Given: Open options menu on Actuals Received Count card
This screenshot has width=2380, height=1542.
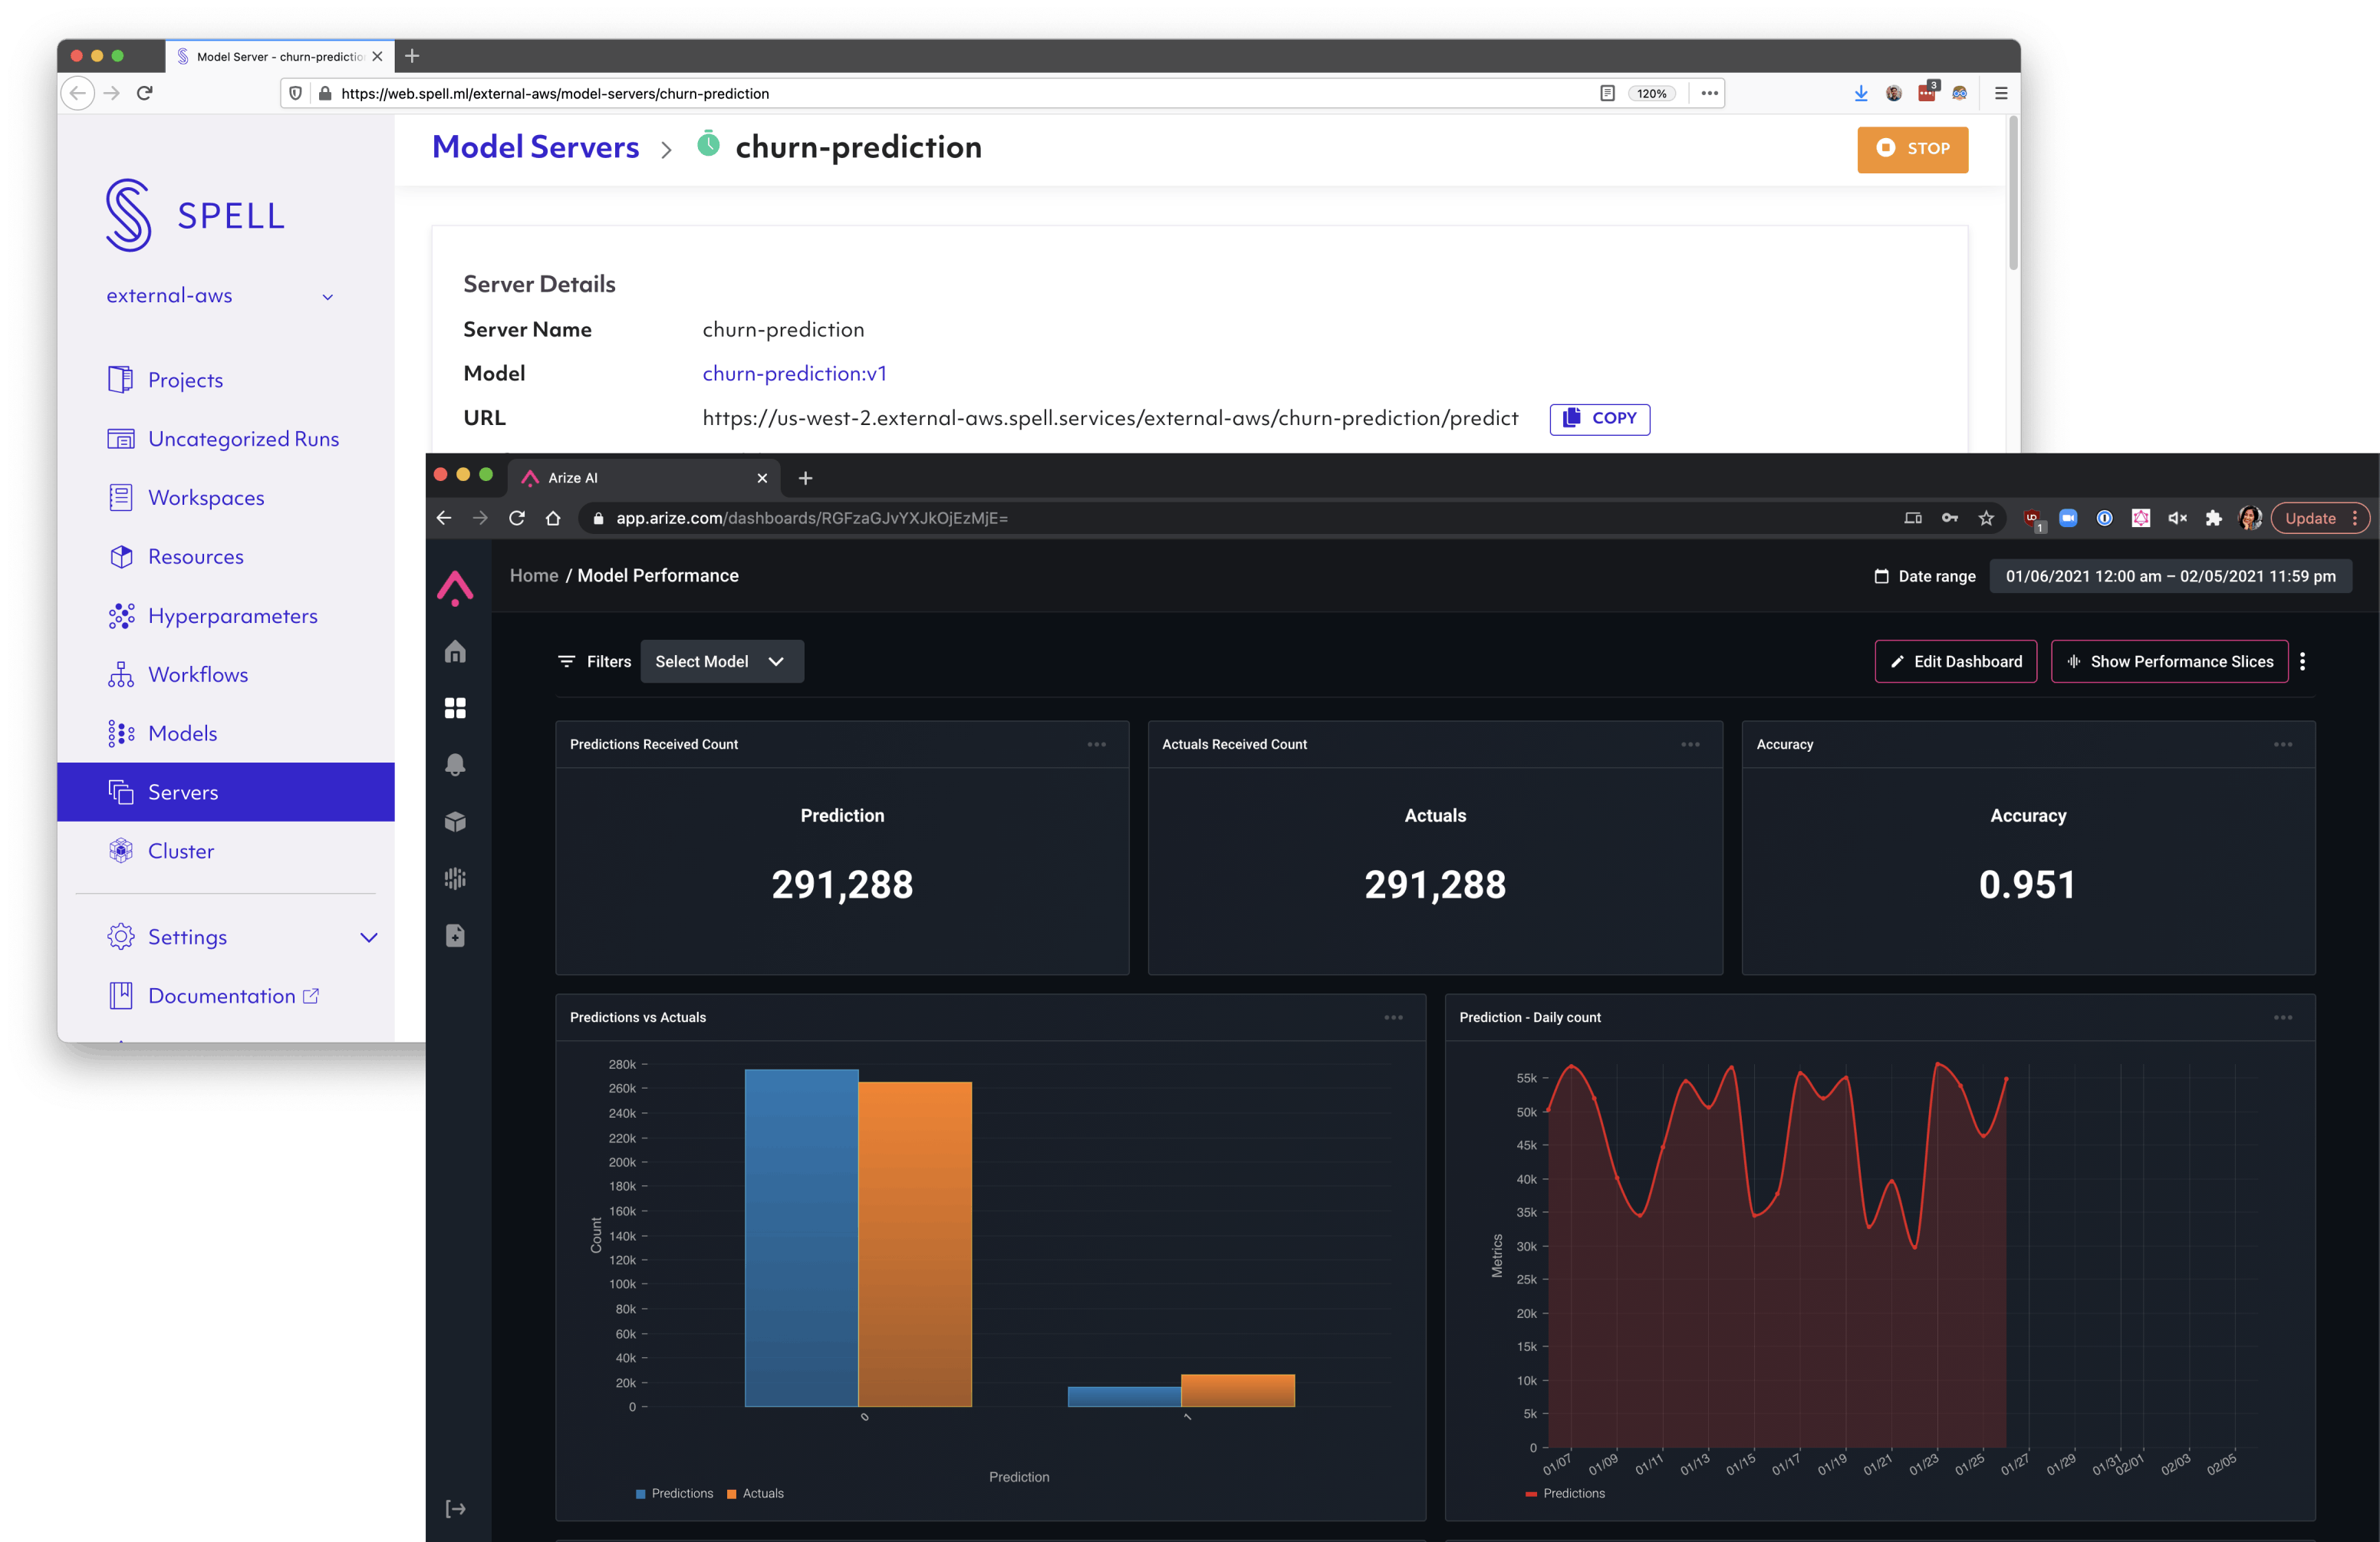Looking at the screenshot, I should 1690,744.
